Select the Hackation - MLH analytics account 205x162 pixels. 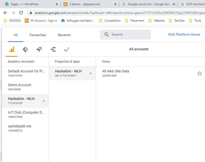pyautogui.click(x=25, y=101)
